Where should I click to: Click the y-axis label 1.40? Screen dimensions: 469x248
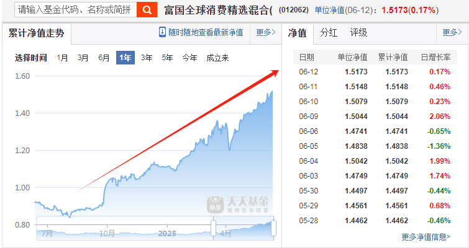pos(22,113)
